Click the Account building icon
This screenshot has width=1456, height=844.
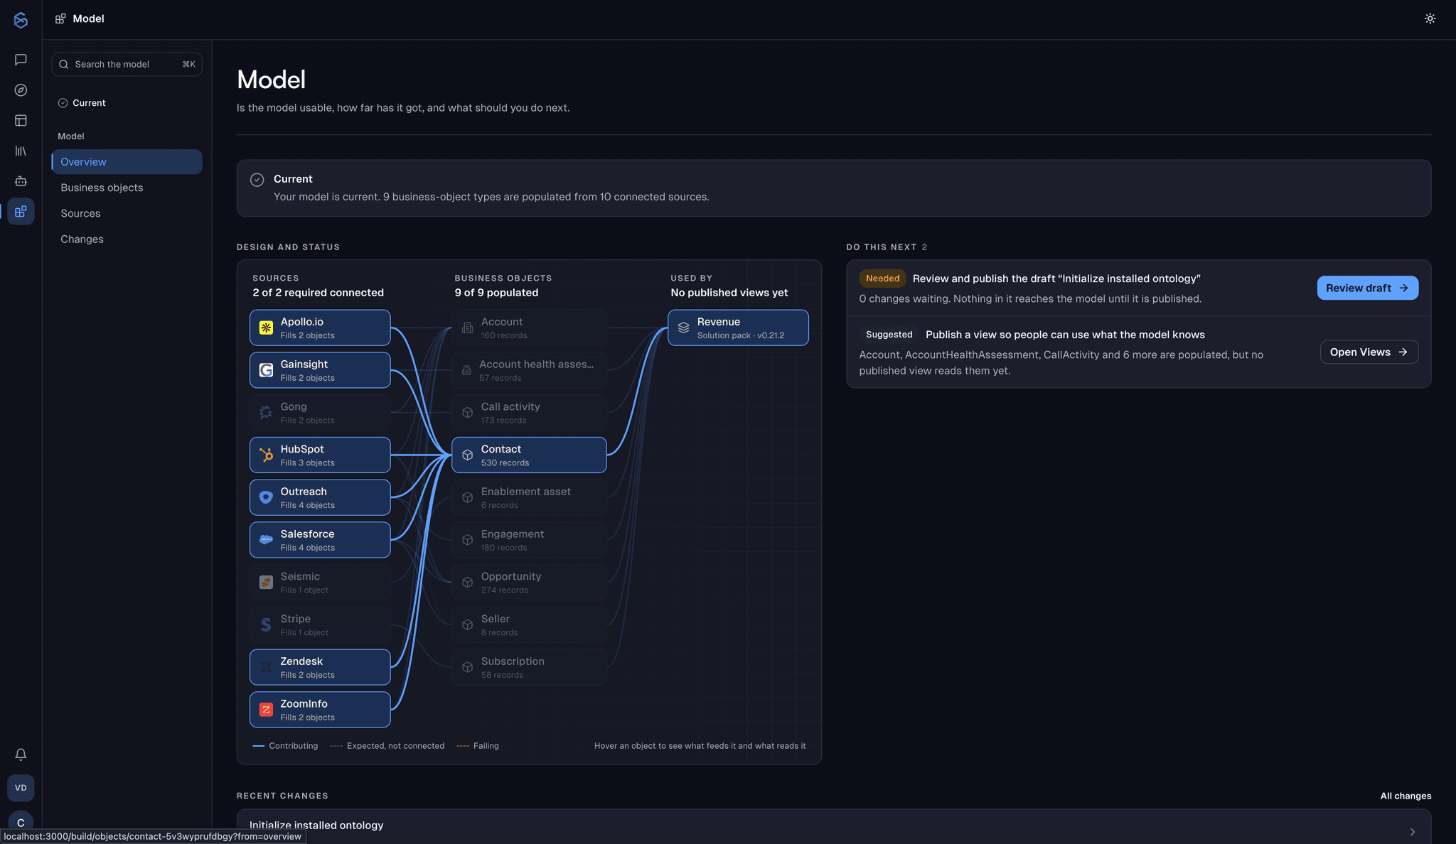coord(467,328)
